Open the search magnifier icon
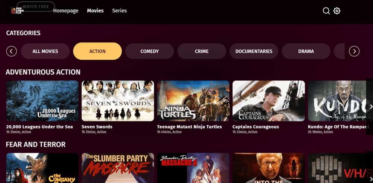The image size is (373, 183). click(326, 11)
